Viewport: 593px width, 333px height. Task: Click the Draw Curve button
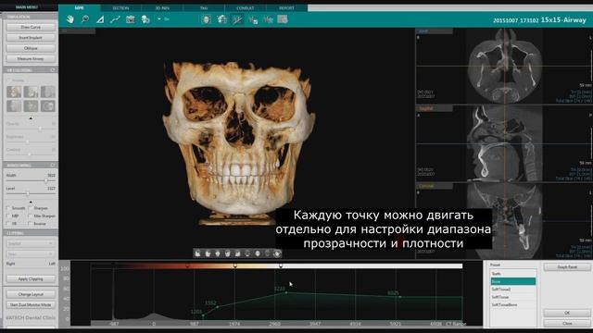(31, 27)
